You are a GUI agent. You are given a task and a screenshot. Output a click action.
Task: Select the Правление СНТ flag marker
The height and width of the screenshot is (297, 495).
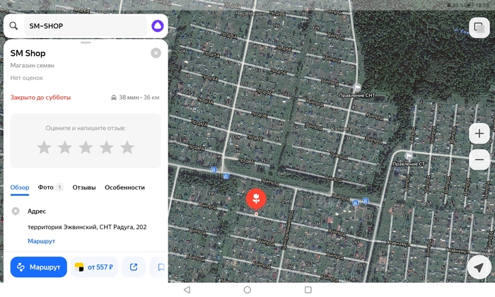pos(357,87)
